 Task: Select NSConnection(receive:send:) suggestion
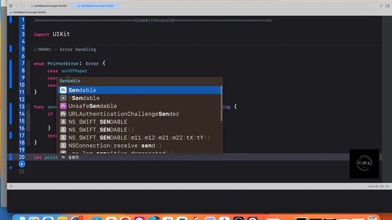140,145
